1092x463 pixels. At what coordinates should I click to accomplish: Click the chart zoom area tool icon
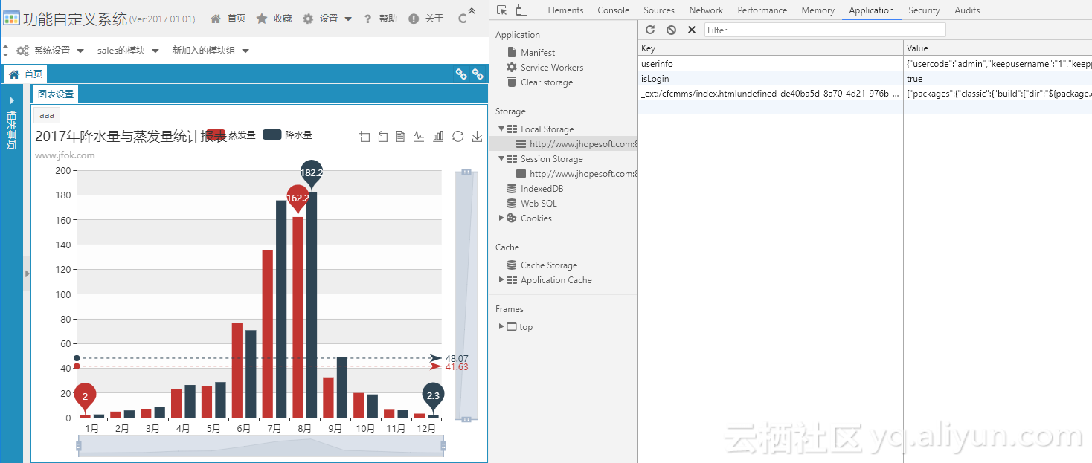pos(364,136)
